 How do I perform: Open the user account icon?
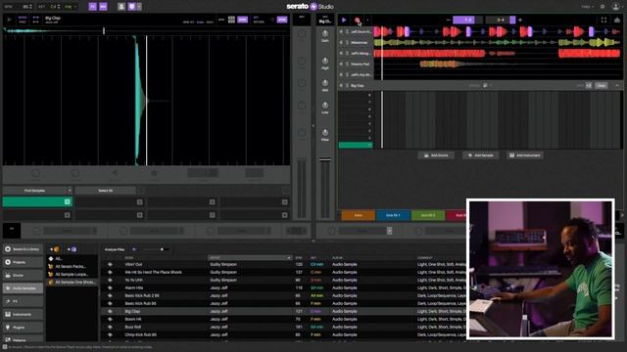pyautogui.click(x=616, y=7)
